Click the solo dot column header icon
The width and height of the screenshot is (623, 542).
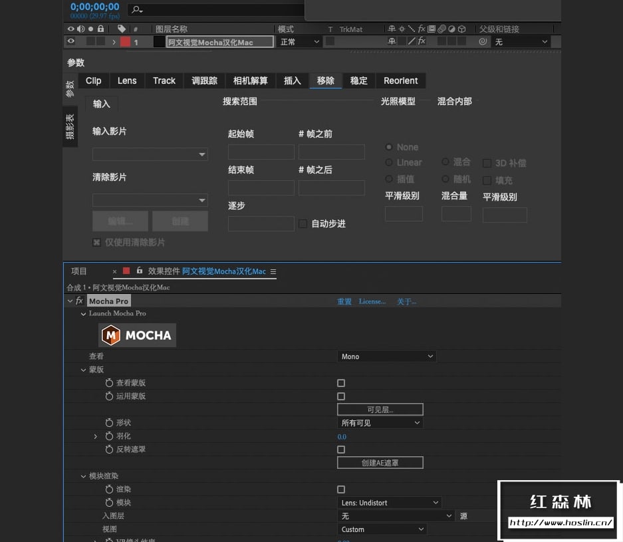[x=90, y=29]
